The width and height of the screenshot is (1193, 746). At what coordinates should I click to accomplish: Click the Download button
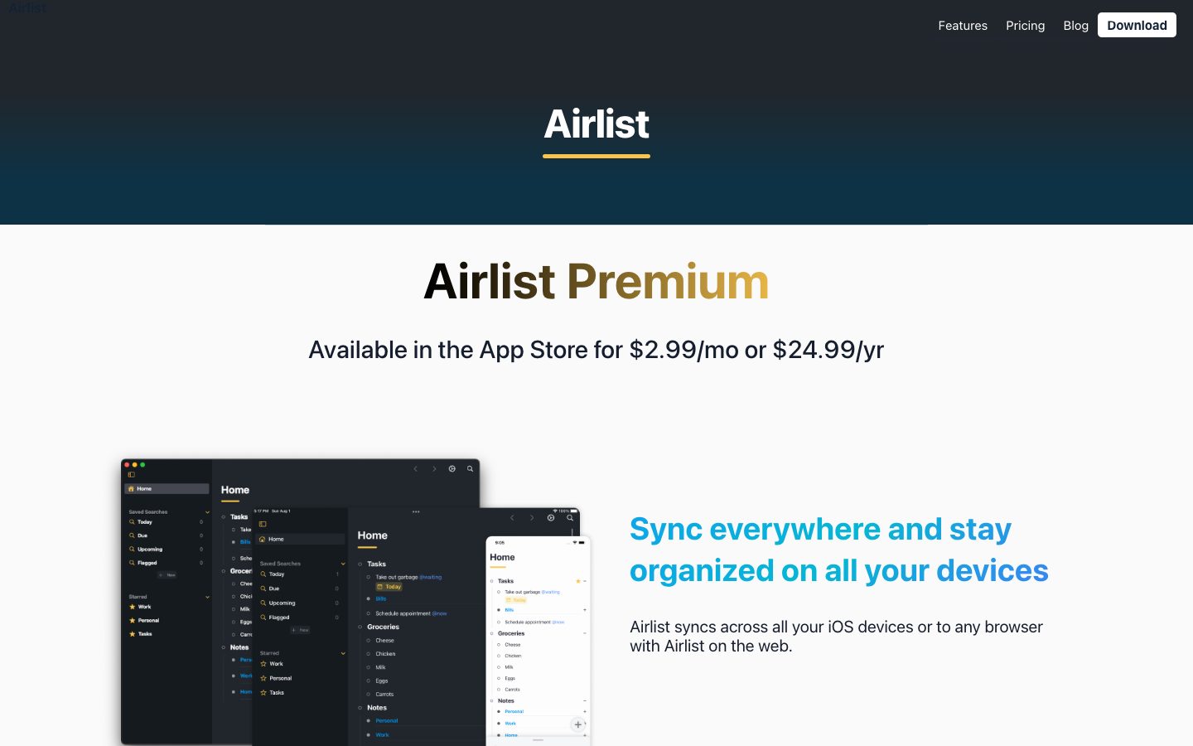(x=1137, y=25)
